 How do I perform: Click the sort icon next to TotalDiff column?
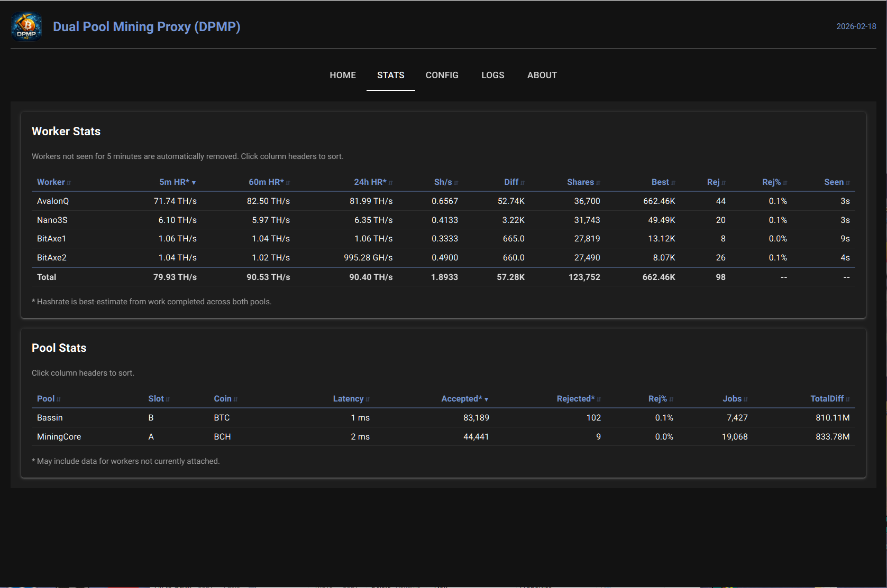[848, 398]
